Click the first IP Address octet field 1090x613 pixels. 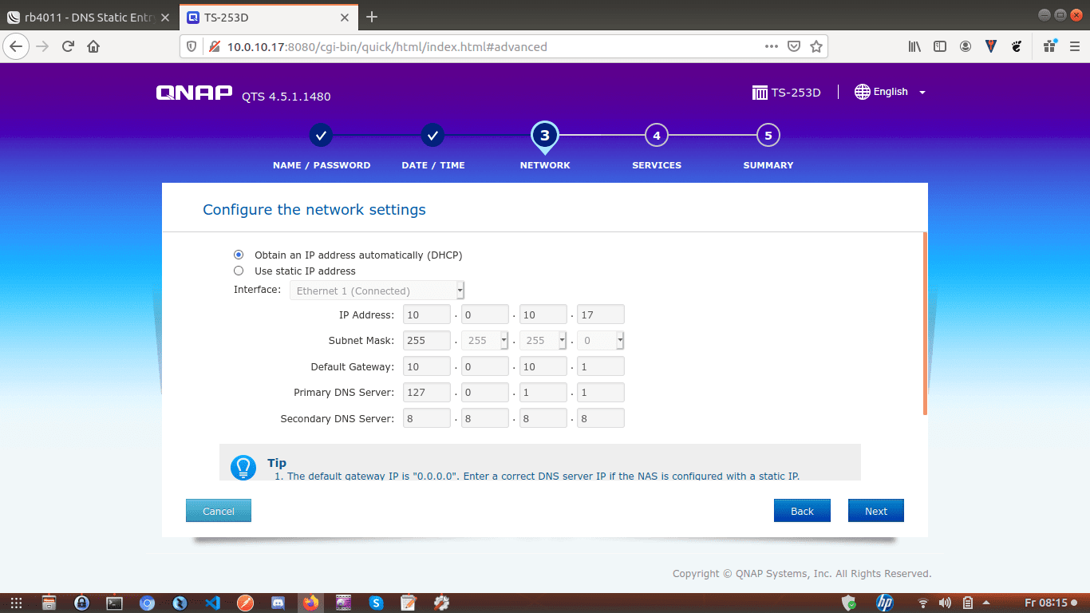[x=427, y=314]
